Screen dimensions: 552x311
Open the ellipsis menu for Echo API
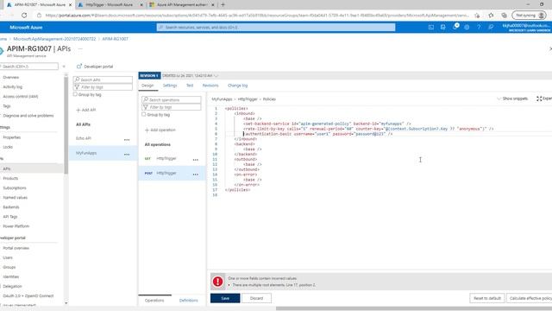[x=127, y=140]
